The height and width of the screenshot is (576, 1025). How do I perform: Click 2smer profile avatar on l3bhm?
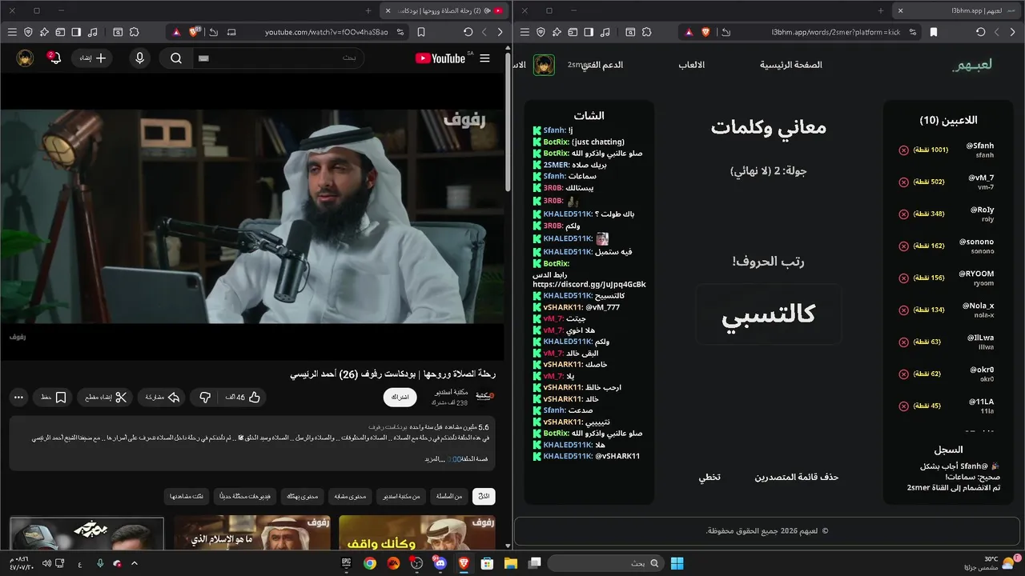coord(545,65)
